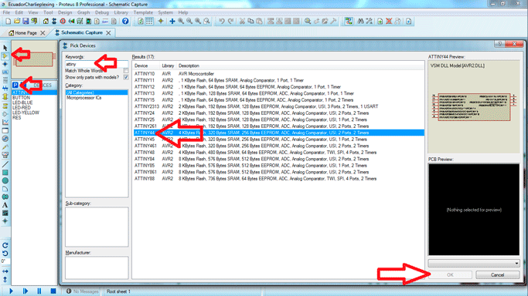This screenshot has height=296, width=528.
Task: Open the Library menu
Action: click(121, 12)
